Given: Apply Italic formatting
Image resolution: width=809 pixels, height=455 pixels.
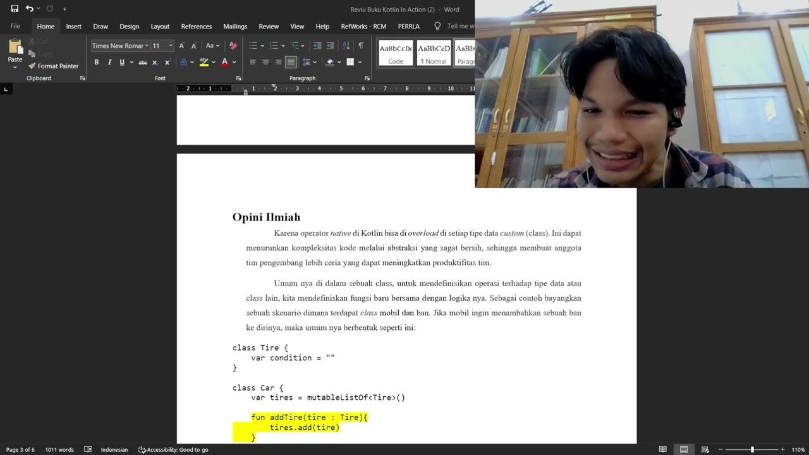Looking at the screenshot, I should click(109, 62).
